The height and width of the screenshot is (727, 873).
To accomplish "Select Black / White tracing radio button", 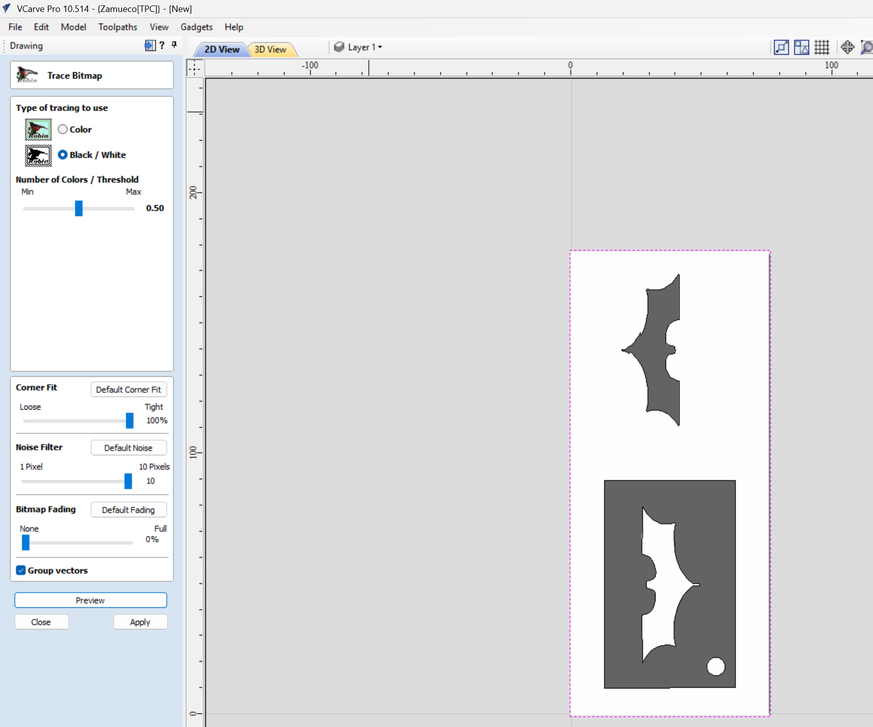I will [x=62, y=155].
